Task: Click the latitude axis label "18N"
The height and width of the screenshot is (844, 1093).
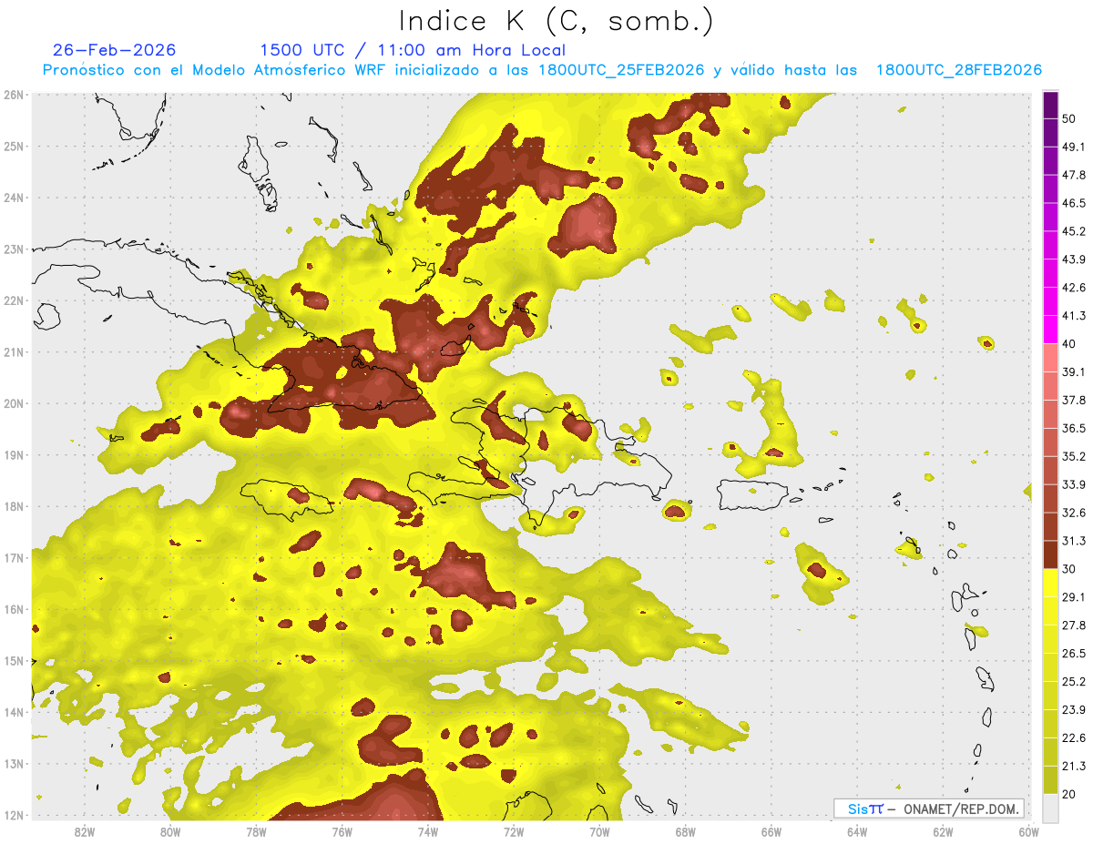Action: [x=14, y=506]
